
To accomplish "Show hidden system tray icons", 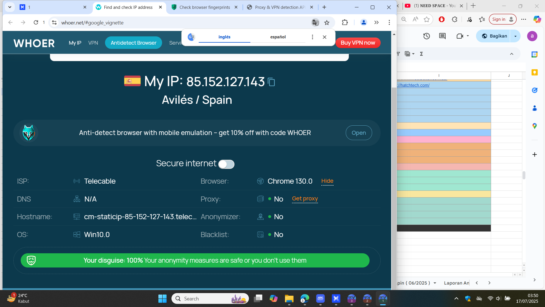I will pos(456,298).
